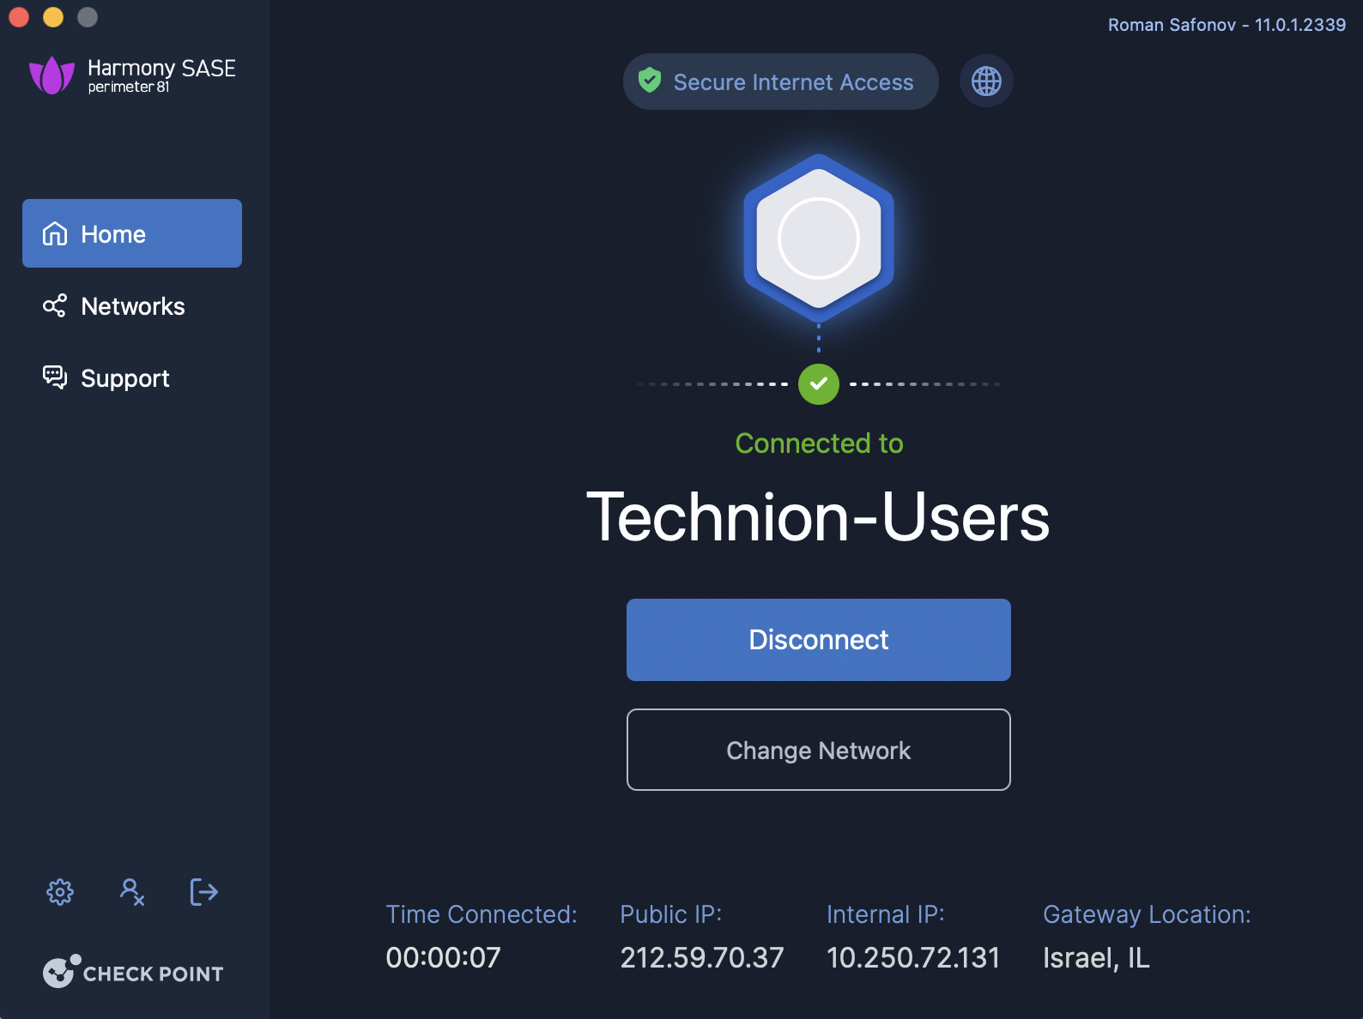The height and width of the screenshot is (1019, 1363).
Task: Click the hexagon connection status icon
Action: [x=819, y=238]
